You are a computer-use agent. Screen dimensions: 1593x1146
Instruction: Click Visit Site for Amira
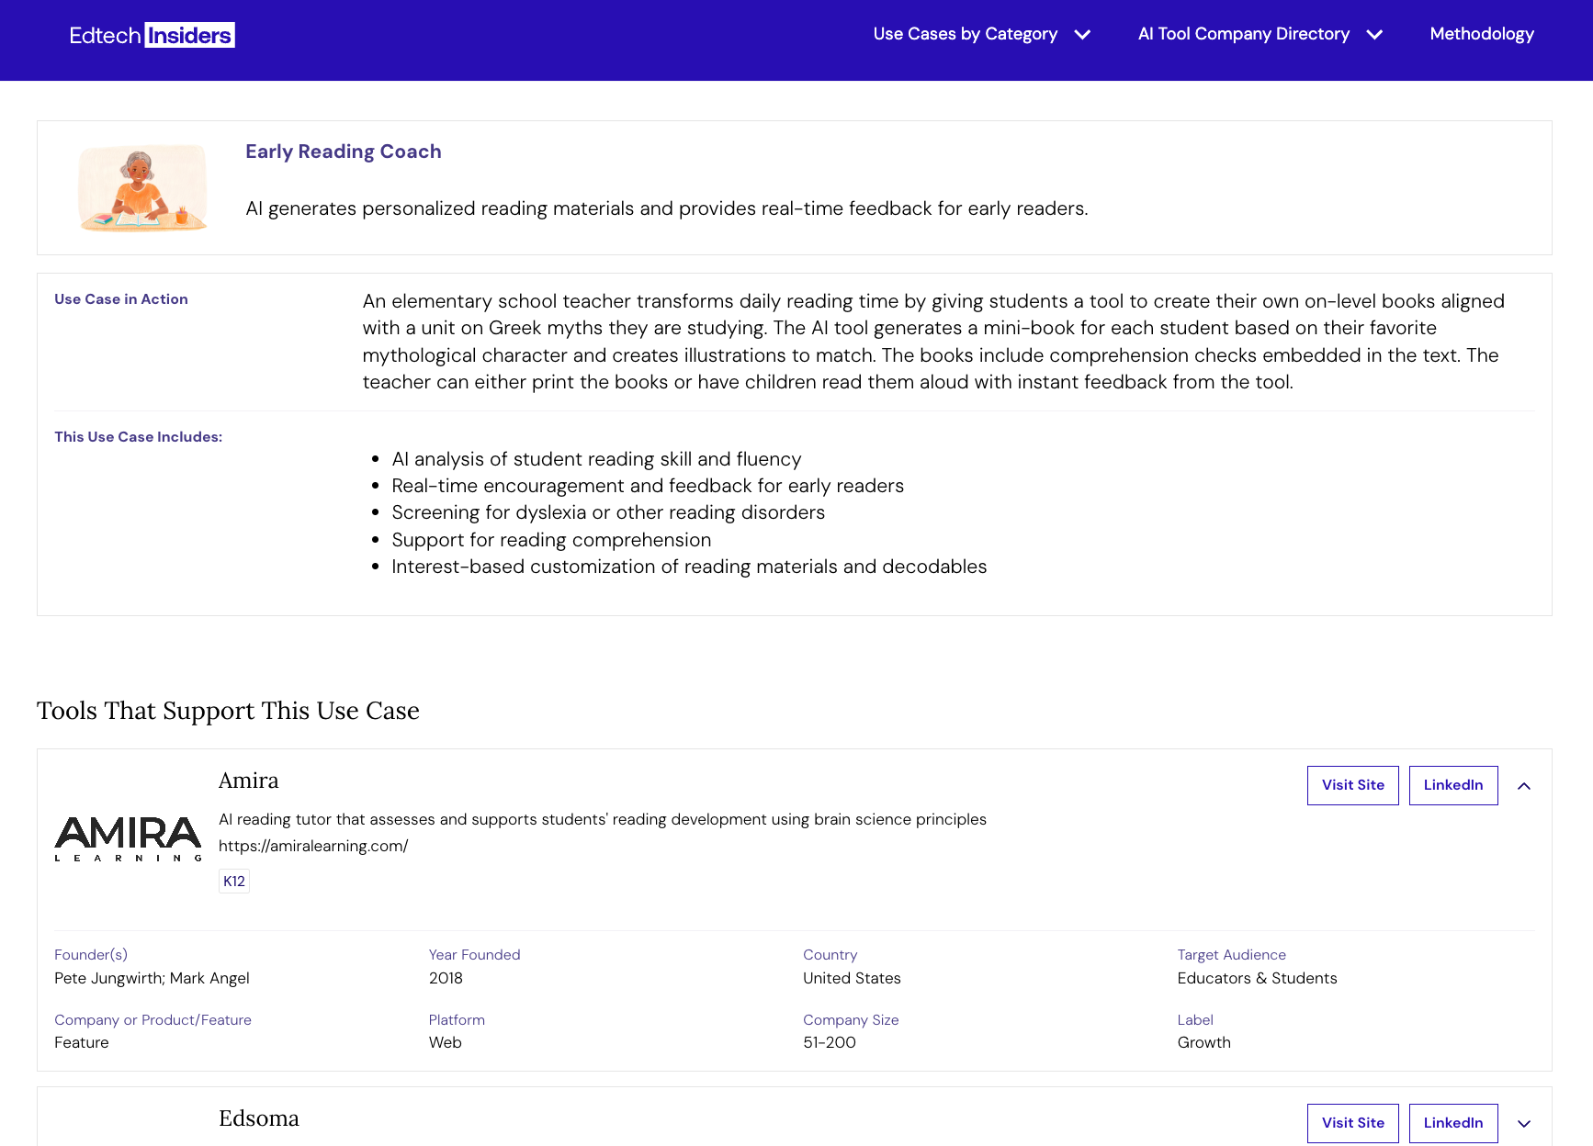pos(1352,785)
